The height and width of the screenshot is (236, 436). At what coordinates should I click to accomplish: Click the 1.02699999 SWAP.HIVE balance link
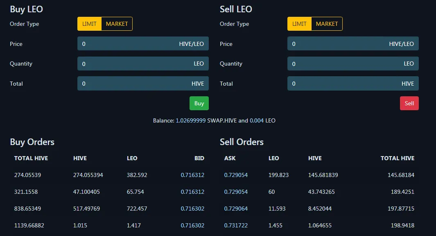pyautogui.click(x=191, y=120)
